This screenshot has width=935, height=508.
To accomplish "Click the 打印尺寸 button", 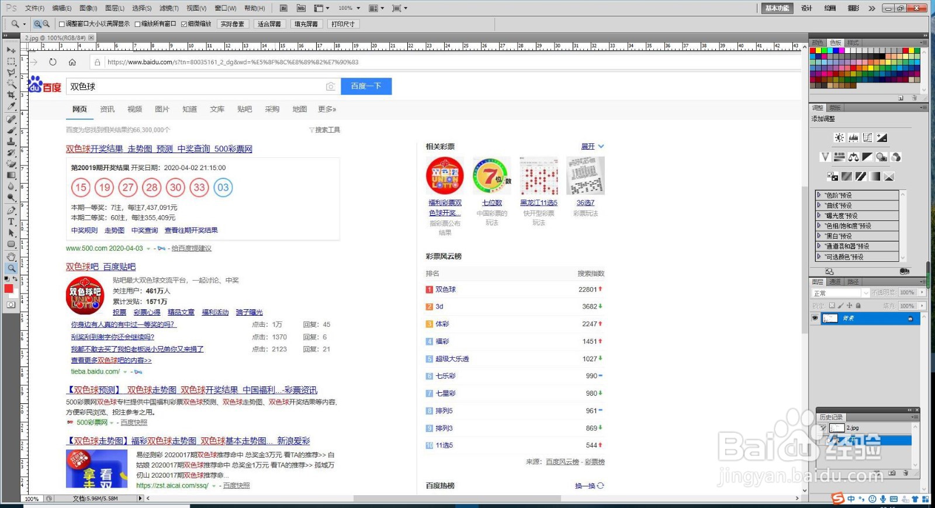I will (x=343, y=24).
